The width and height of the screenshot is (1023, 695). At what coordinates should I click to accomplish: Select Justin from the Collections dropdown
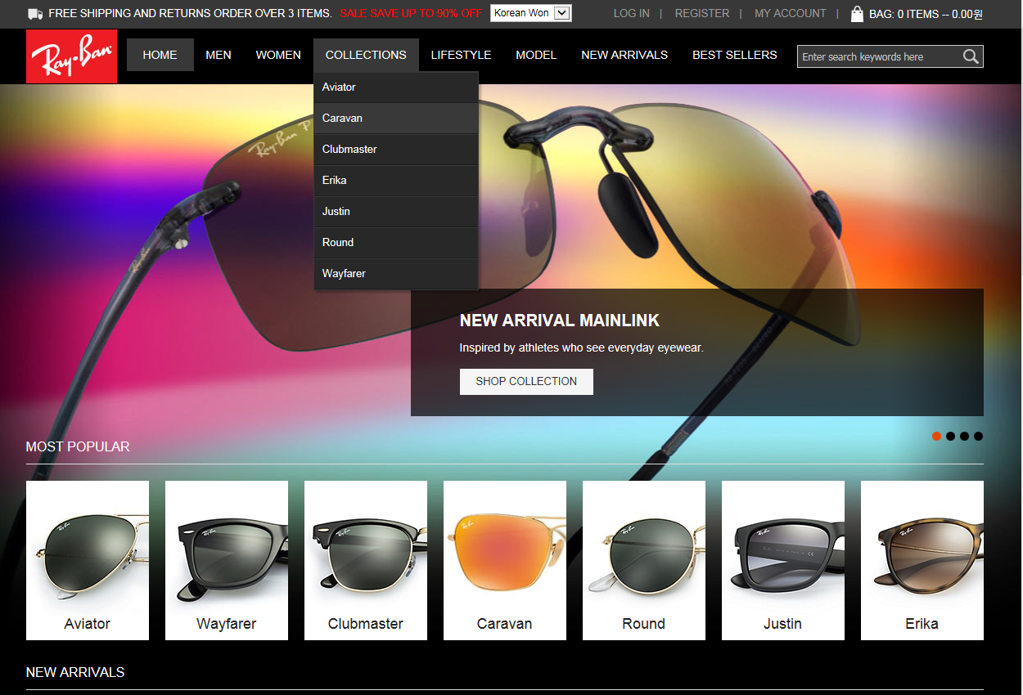coord(396,212)
